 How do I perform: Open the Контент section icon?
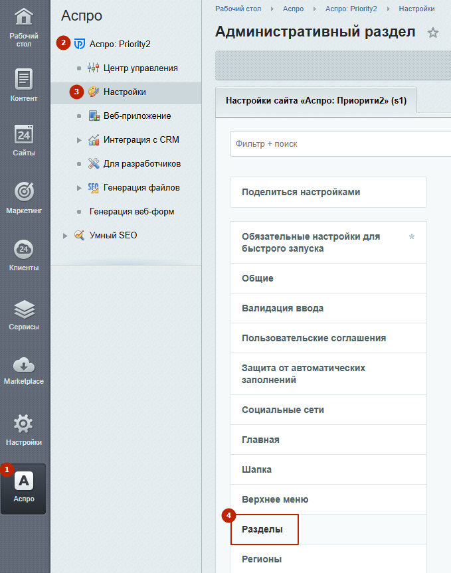click(25, 79)
